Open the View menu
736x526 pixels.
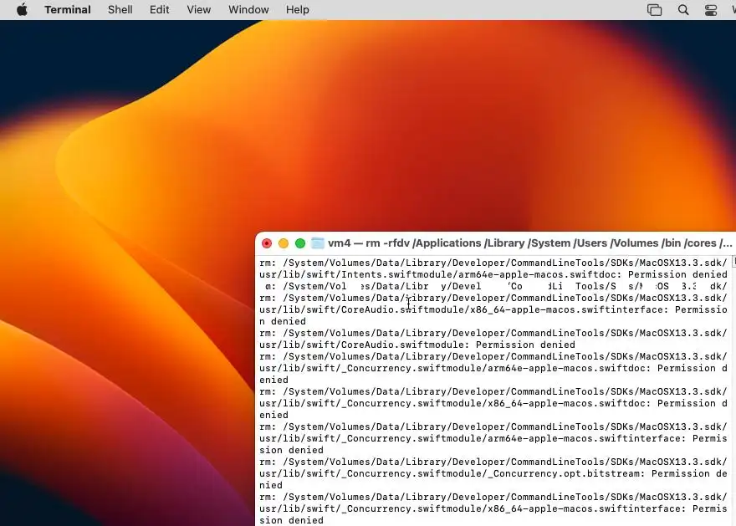point(198,9)
